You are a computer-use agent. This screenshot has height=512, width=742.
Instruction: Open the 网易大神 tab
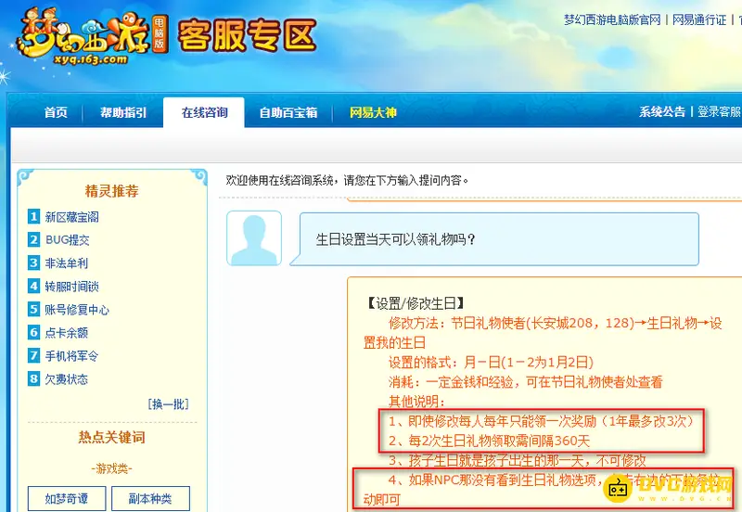tap(373, 112)
